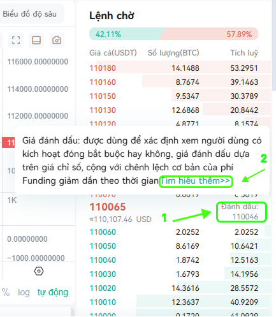Toggle the chart panel layout icon
276x317 pixels.
click(x=36, y=40)
